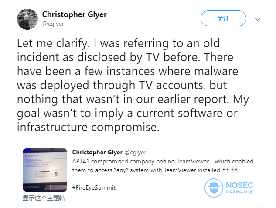Click the NOSEC wordmark text
The height and width of the screenshot is (208, 276).
tap(239, 185)
